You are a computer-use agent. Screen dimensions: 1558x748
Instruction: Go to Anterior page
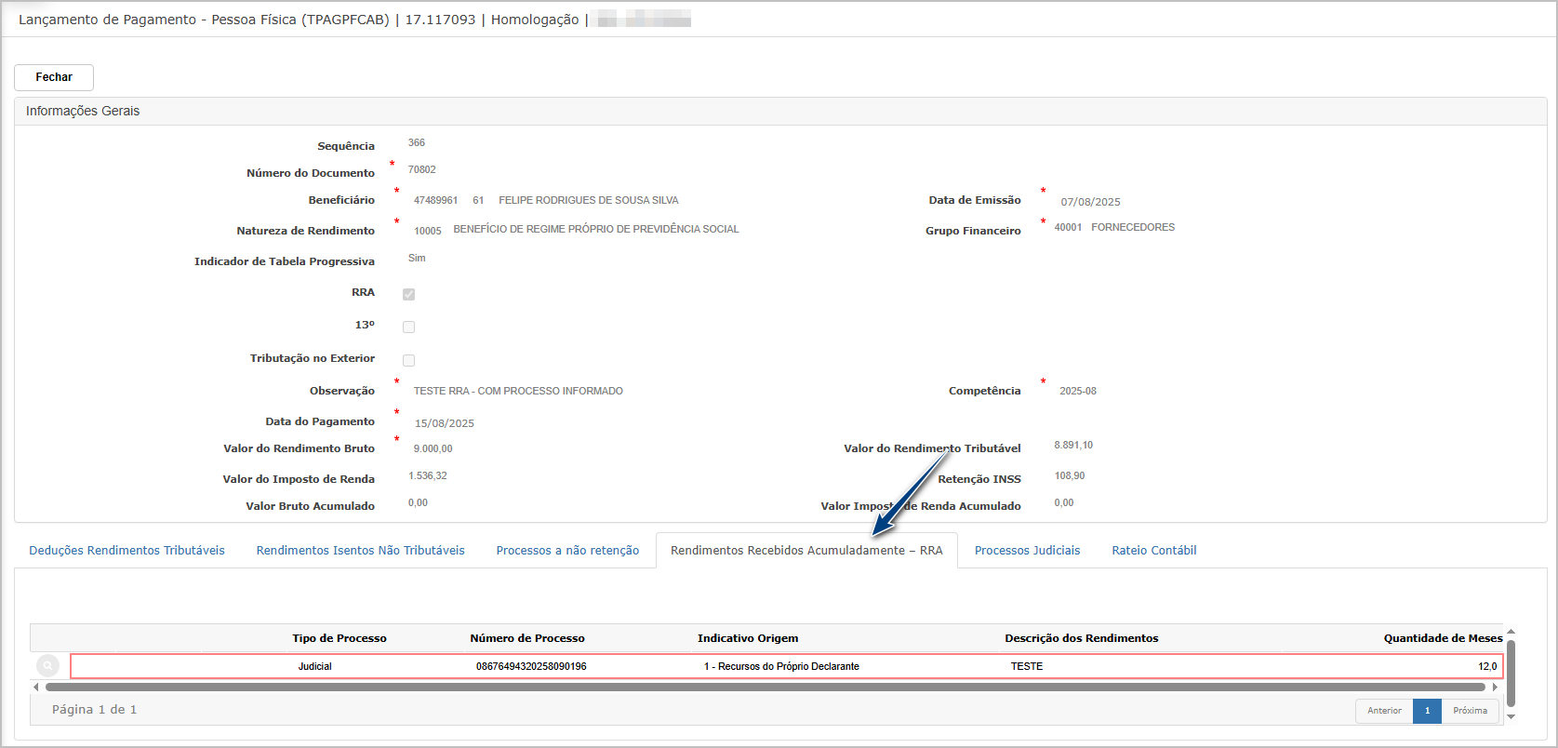click(x=1384, y=711)
